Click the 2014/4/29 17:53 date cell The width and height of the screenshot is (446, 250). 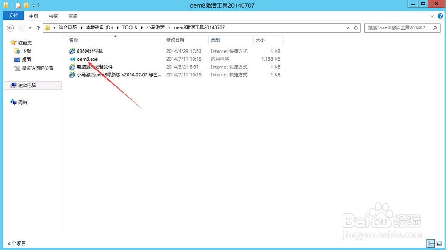pyautogui.click(x=184, y=51)
